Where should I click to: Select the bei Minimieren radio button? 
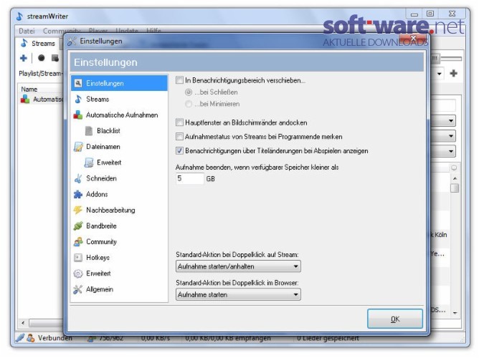click(x=189, y=104)
